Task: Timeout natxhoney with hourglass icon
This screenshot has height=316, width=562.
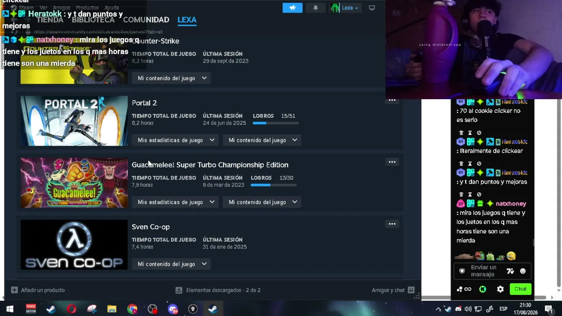Action: 470,194
